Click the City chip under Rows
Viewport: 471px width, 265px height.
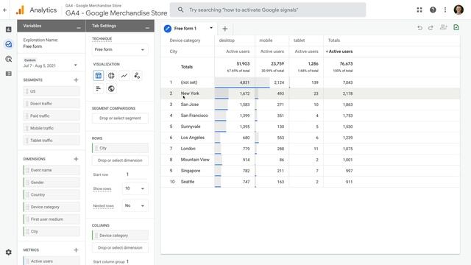(x=120, y=148)
